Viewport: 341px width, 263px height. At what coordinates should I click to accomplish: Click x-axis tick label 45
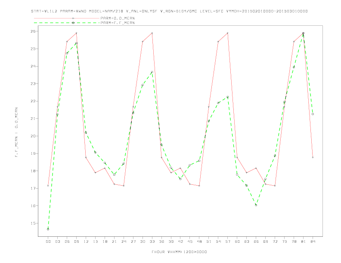point(190,242)
